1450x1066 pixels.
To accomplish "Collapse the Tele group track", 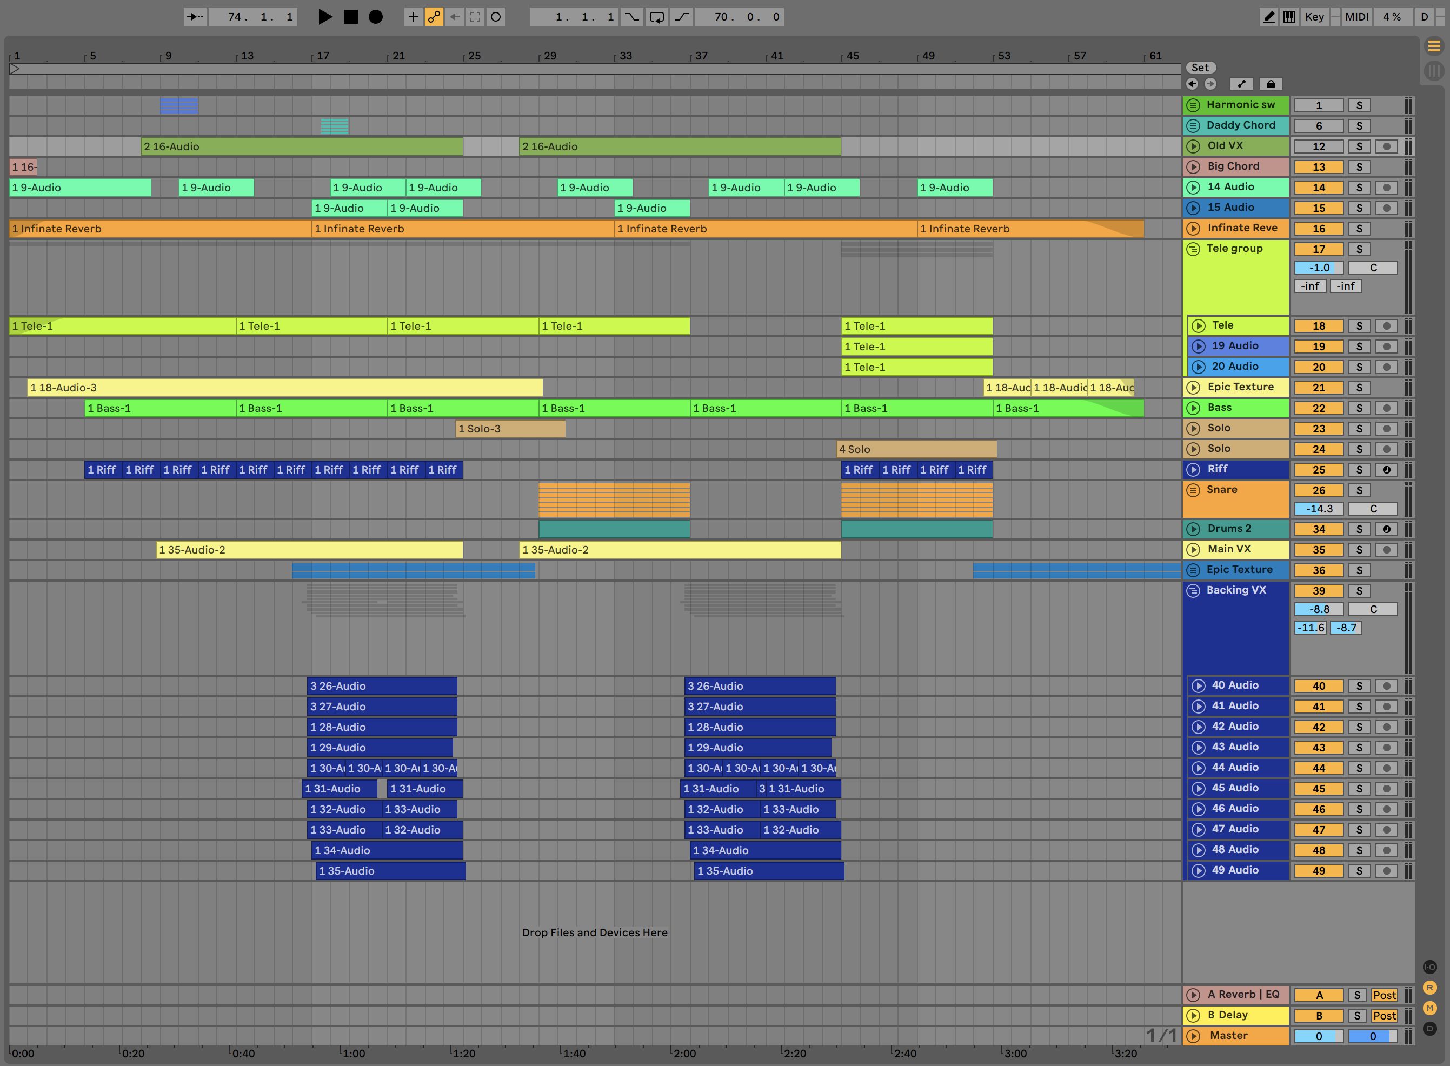I will (x=1193, y=249).
